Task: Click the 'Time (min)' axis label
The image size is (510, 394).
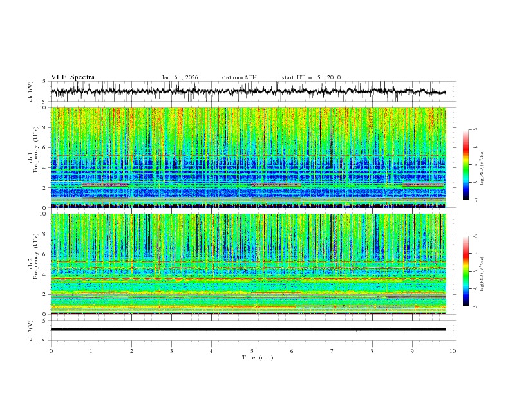Action: tap(258, 357)
